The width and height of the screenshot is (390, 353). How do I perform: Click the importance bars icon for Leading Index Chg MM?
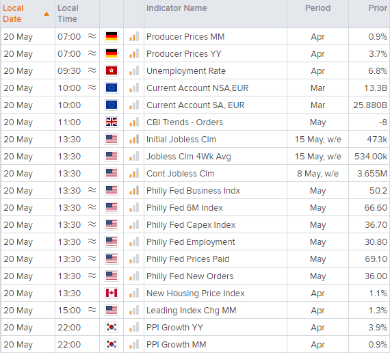click(134, 310)
